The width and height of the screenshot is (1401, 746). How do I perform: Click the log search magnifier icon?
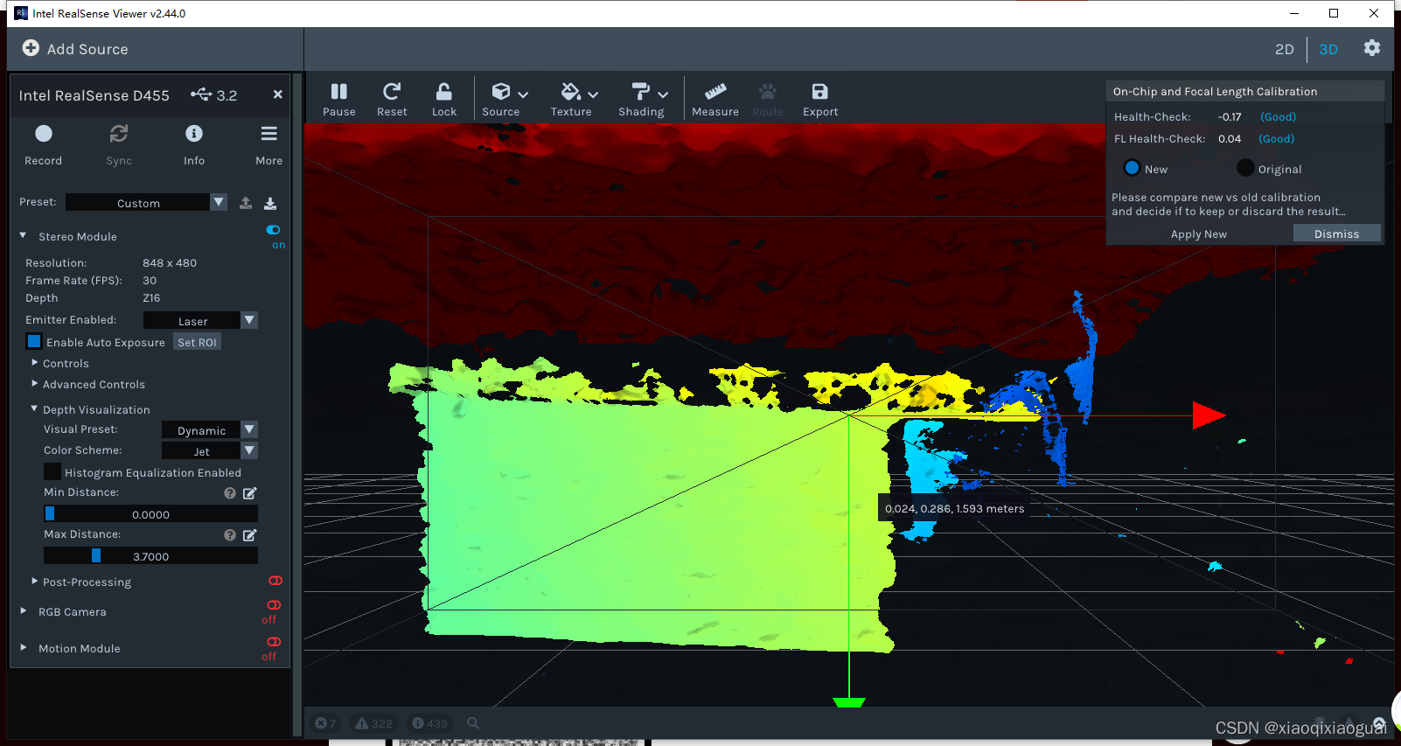473,723
